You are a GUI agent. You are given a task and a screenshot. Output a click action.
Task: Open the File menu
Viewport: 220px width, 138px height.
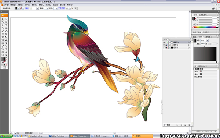6,5
